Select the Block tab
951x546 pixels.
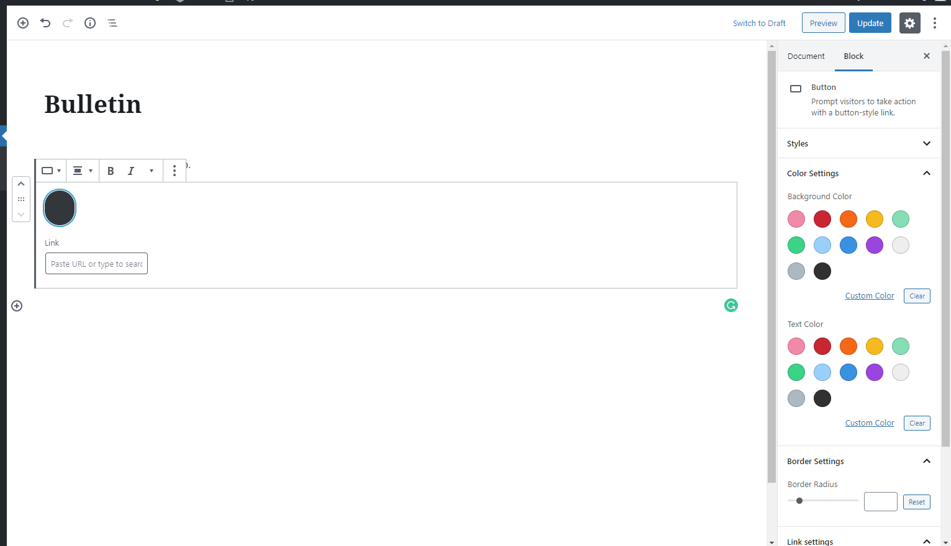[853, 56]
